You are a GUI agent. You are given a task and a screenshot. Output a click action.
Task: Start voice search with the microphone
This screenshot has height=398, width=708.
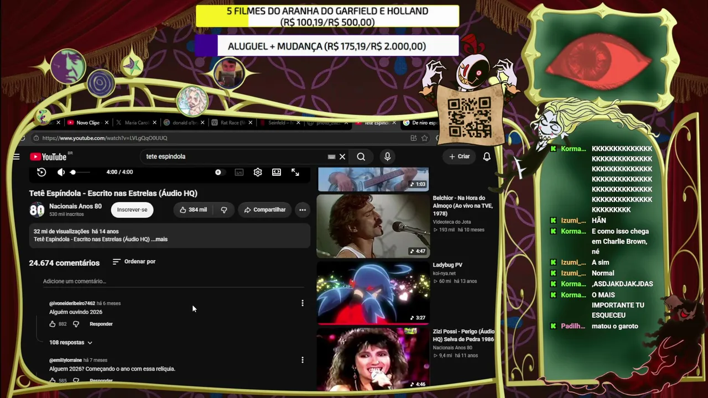(387, 156)
